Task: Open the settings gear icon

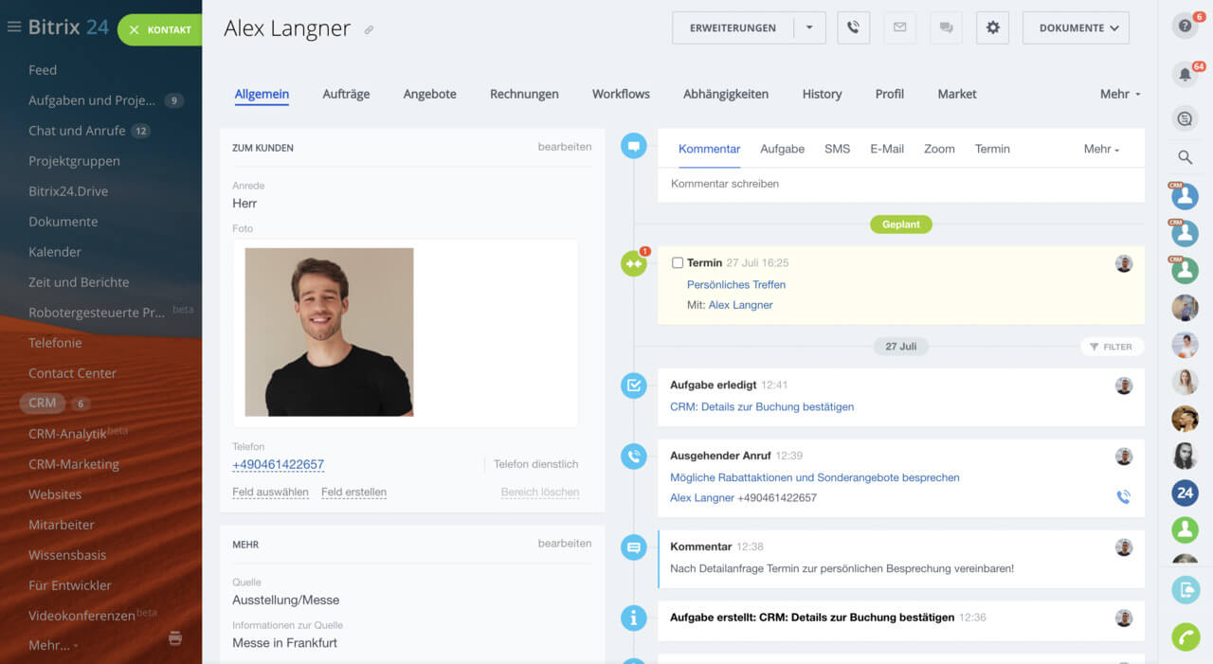Action: pyautogui.click(x=992, y=27)
